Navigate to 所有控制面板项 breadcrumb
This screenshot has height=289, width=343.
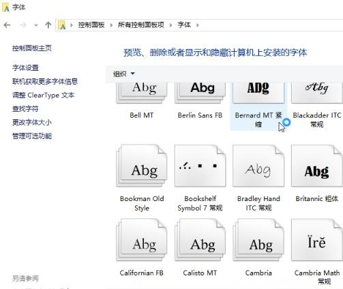[x=141, y=25]
